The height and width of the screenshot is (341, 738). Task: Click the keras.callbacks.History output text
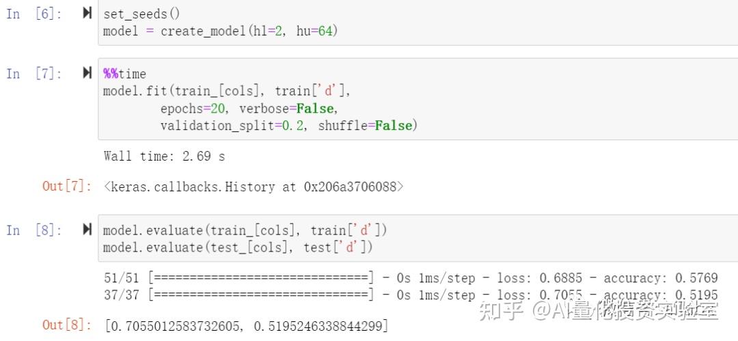click(x=253, y=187)
